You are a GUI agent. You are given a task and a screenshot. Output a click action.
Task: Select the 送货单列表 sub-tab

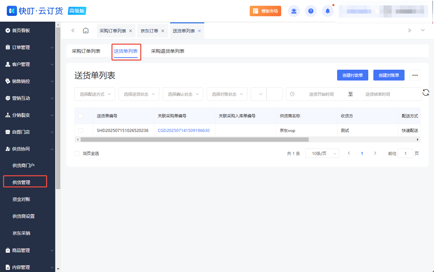coord(126,51)
